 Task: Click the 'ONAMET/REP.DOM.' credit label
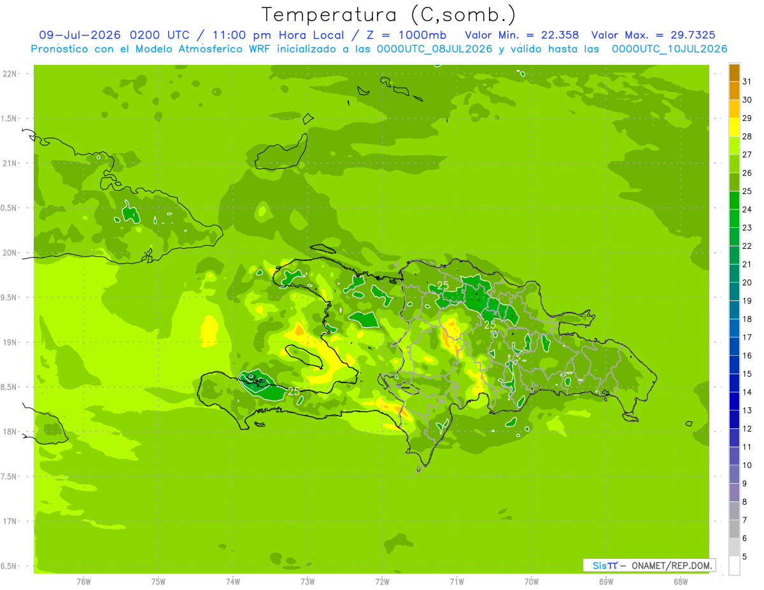(x=671, y=565)
